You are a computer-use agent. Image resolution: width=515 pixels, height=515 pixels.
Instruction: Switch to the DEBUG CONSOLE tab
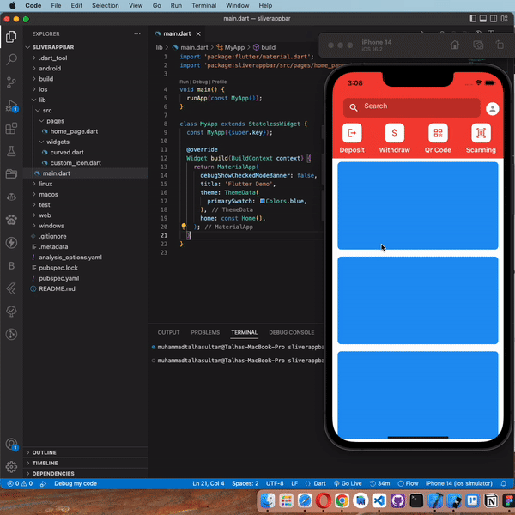pyautogui.click(x=292, y=332)
